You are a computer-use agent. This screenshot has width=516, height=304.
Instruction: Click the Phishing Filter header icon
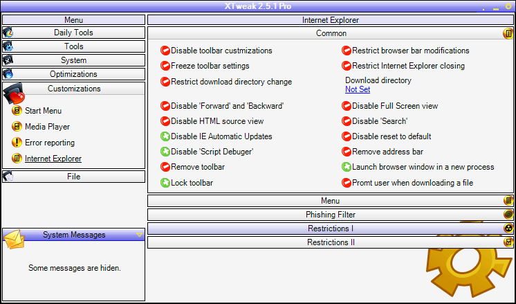[508, 215]
